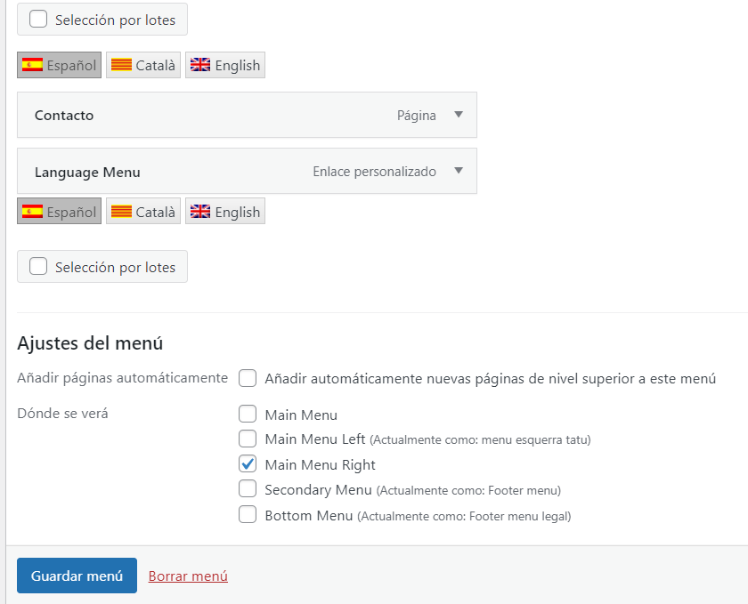748x604 pixels.
Task: Check the Main Menu Left location checkbox
Action: pos(248,439)
